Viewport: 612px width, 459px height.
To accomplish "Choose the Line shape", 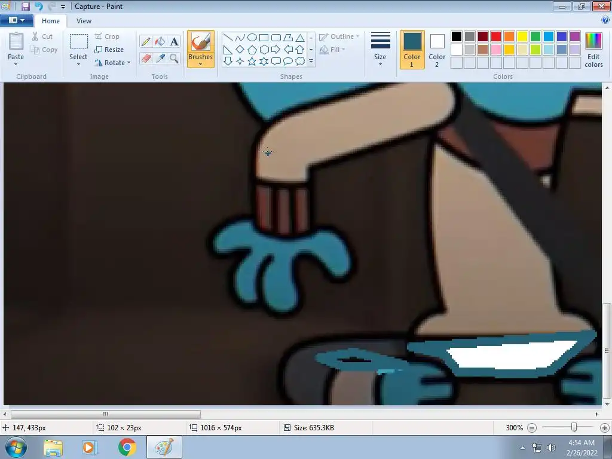I will [x=228, y=38].
